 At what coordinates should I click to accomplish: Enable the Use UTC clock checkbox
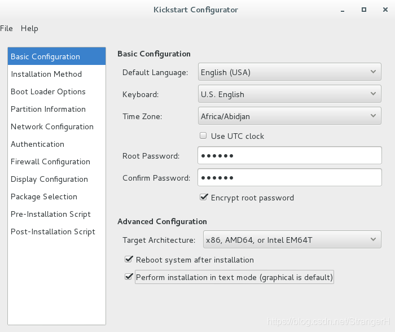click(x=203, y=136)
